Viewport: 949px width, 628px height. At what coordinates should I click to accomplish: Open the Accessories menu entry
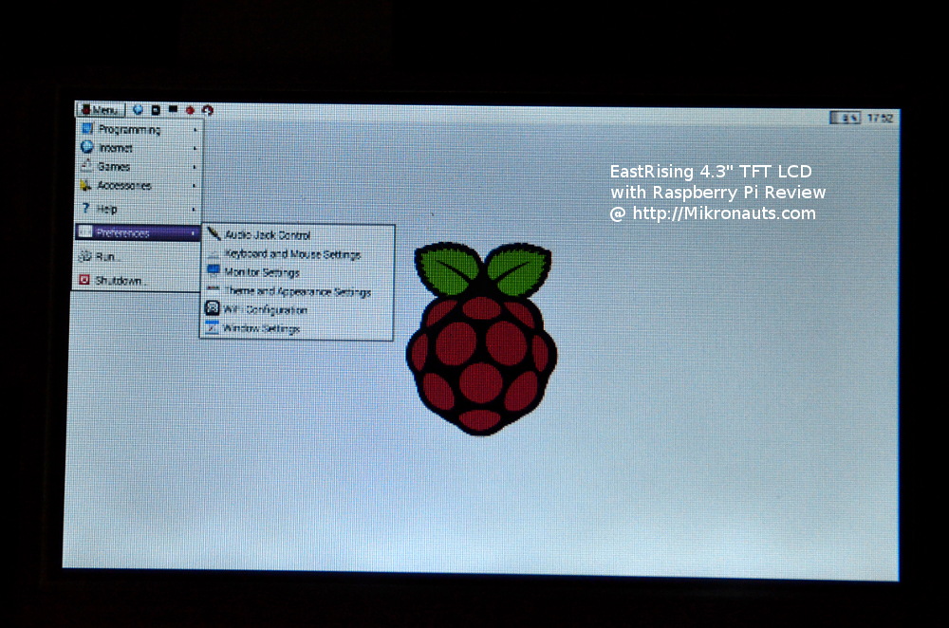click(x=139, y=185)
